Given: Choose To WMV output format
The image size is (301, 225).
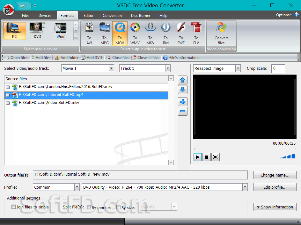Looking at the screenshot, I should click(135, 33).
